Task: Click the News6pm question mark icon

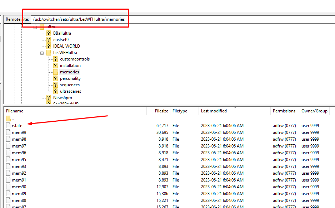Action: [x=49, y=97]
